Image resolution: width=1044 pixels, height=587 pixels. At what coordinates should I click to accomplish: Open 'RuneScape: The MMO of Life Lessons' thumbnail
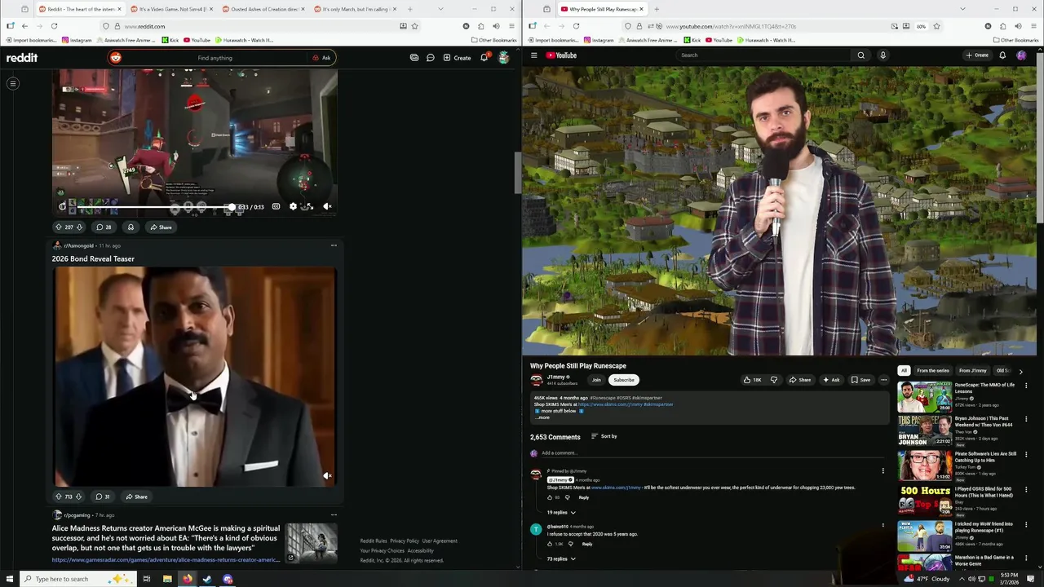[924, 397]
